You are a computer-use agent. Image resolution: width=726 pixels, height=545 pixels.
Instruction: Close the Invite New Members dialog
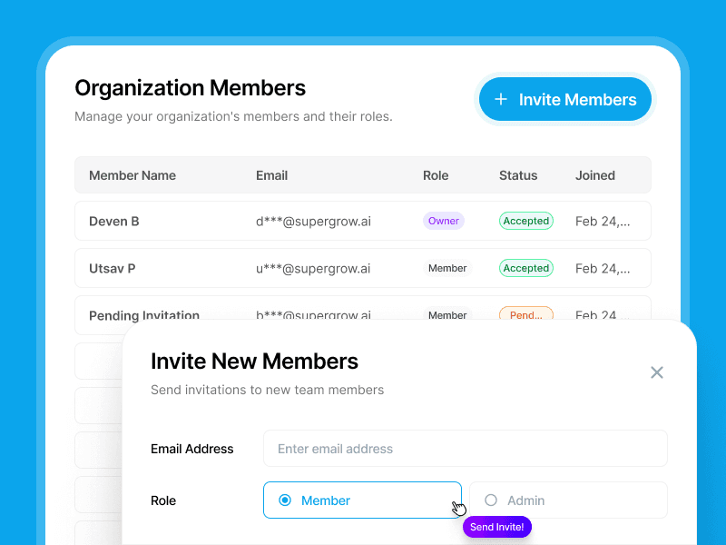tap(657, 372)
